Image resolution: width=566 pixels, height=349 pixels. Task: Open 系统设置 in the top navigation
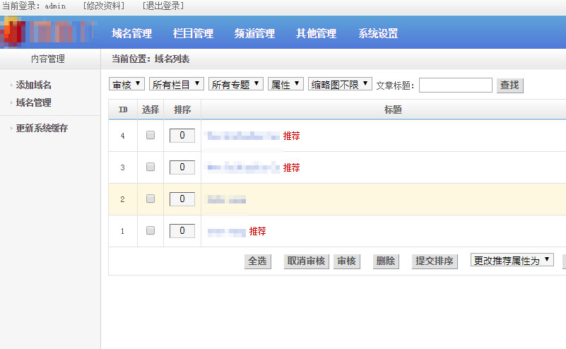378,33
